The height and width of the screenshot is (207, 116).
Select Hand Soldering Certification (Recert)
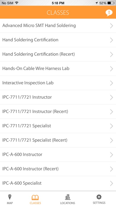coord(58,54)
